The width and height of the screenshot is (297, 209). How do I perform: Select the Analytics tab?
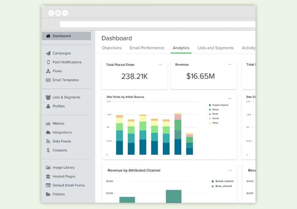click(181, 48)
